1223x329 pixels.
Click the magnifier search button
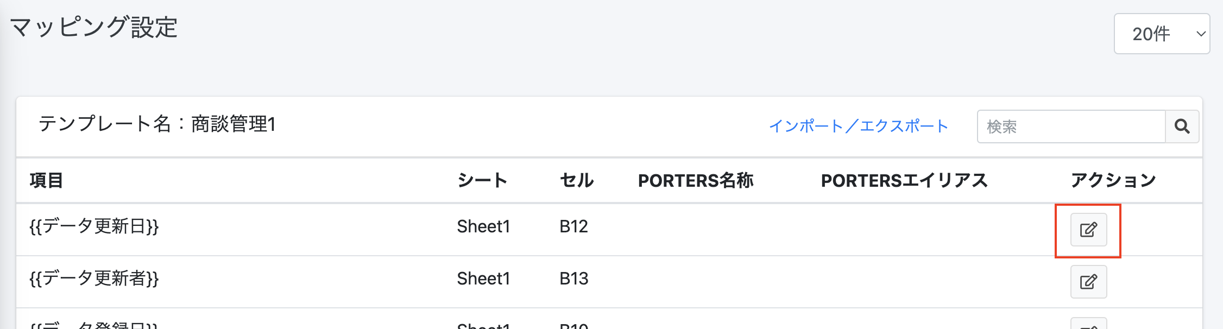[x=1182, y=126]
